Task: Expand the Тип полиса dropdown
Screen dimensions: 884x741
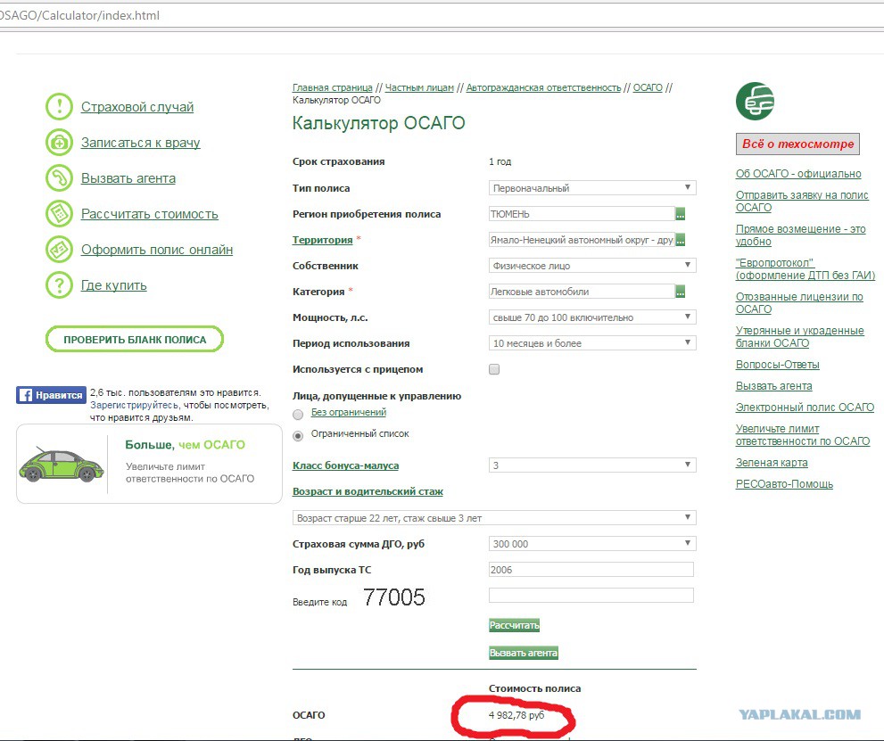Action: tap(592, 188)
